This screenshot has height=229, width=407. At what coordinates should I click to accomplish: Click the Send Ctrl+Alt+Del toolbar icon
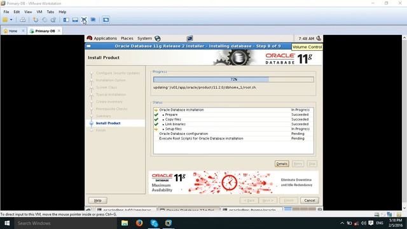point(23,20)
